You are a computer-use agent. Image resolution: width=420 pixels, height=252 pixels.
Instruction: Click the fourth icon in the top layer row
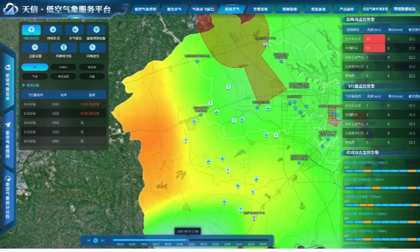click(96, 30)
